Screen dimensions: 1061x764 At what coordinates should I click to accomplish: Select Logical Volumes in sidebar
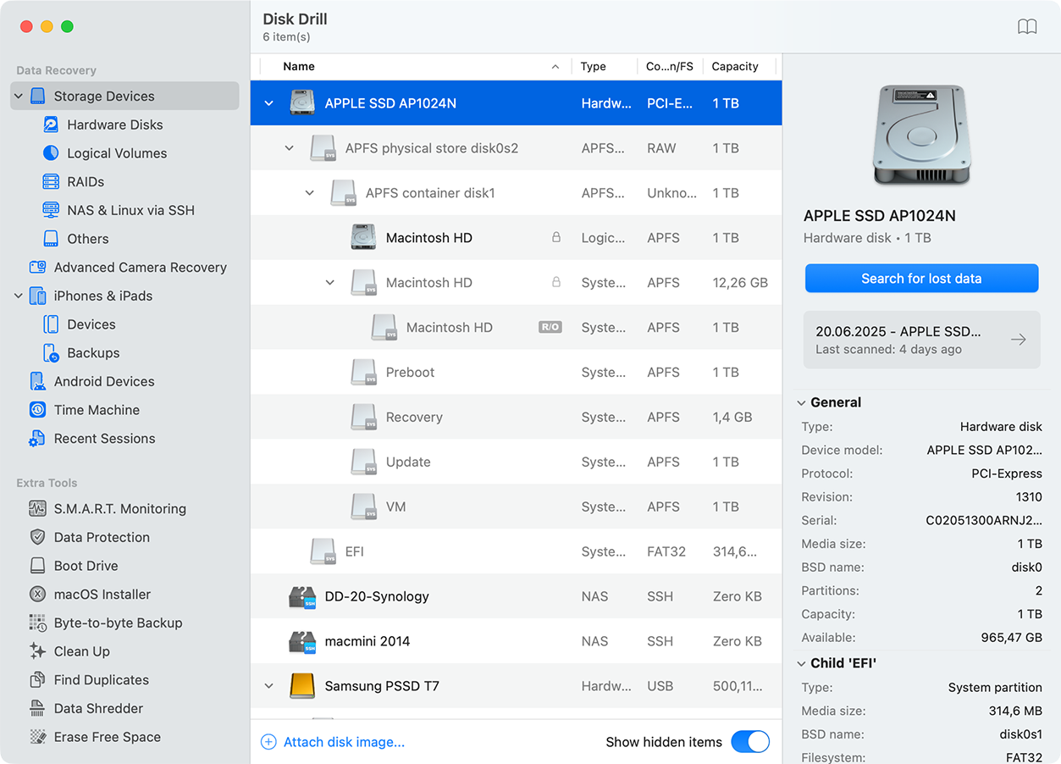(116, 153)
